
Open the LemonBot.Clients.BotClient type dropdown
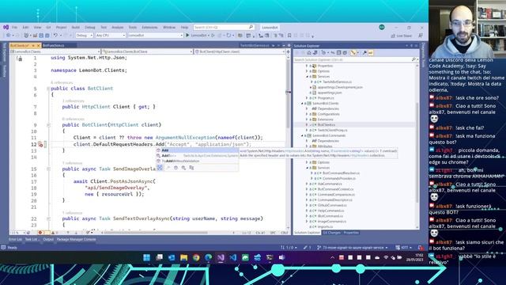click(148, 51)
